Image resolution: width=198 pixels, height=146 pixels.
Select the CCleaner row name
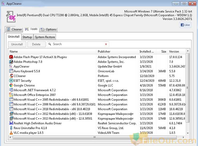click(x=20, y=76)
